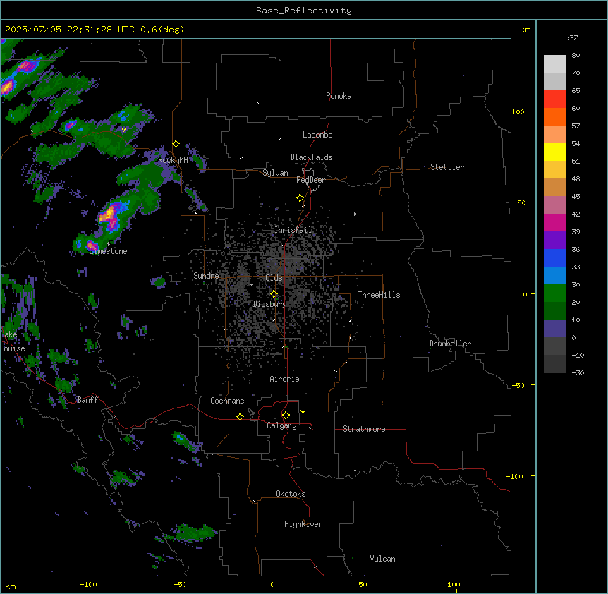Image resolution: width=608 pixels, height=594 pixels.
Task: Select the yellow diamond marker above Calgary label
Action: pyautogui.click(x=286, y=416)
